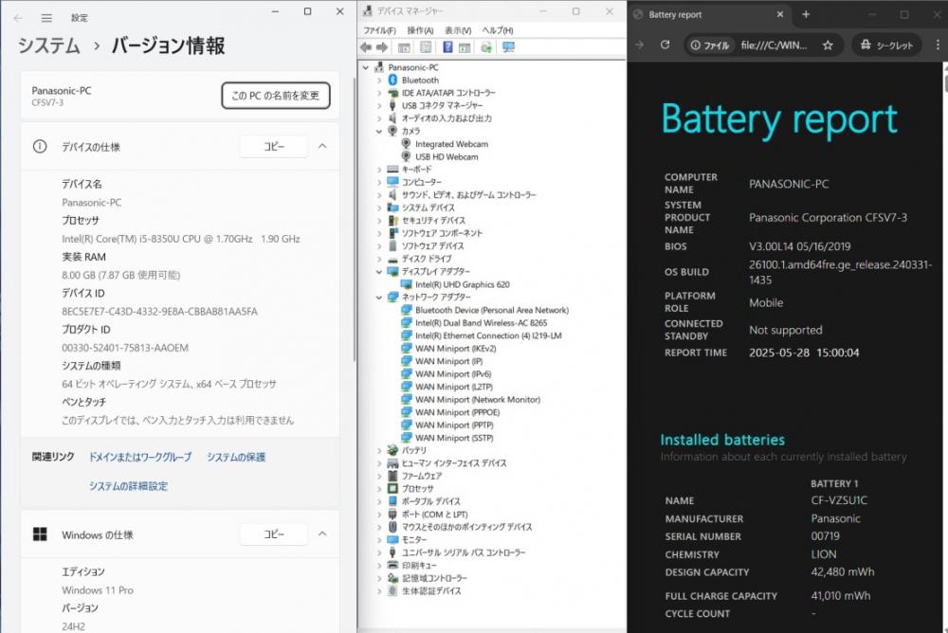Collapse the ネットワーク アダプター node chevron

(x=379, y=297)
